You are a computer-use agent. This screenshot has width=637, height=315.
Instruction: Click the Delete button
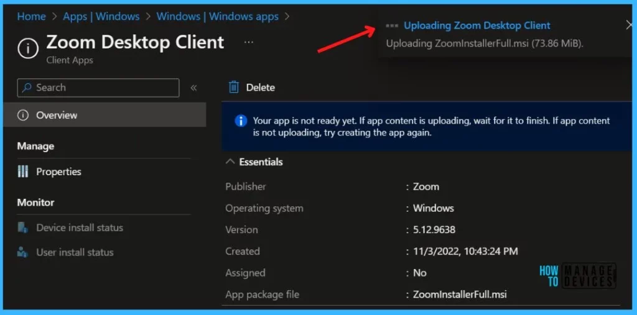coord(252,87)
